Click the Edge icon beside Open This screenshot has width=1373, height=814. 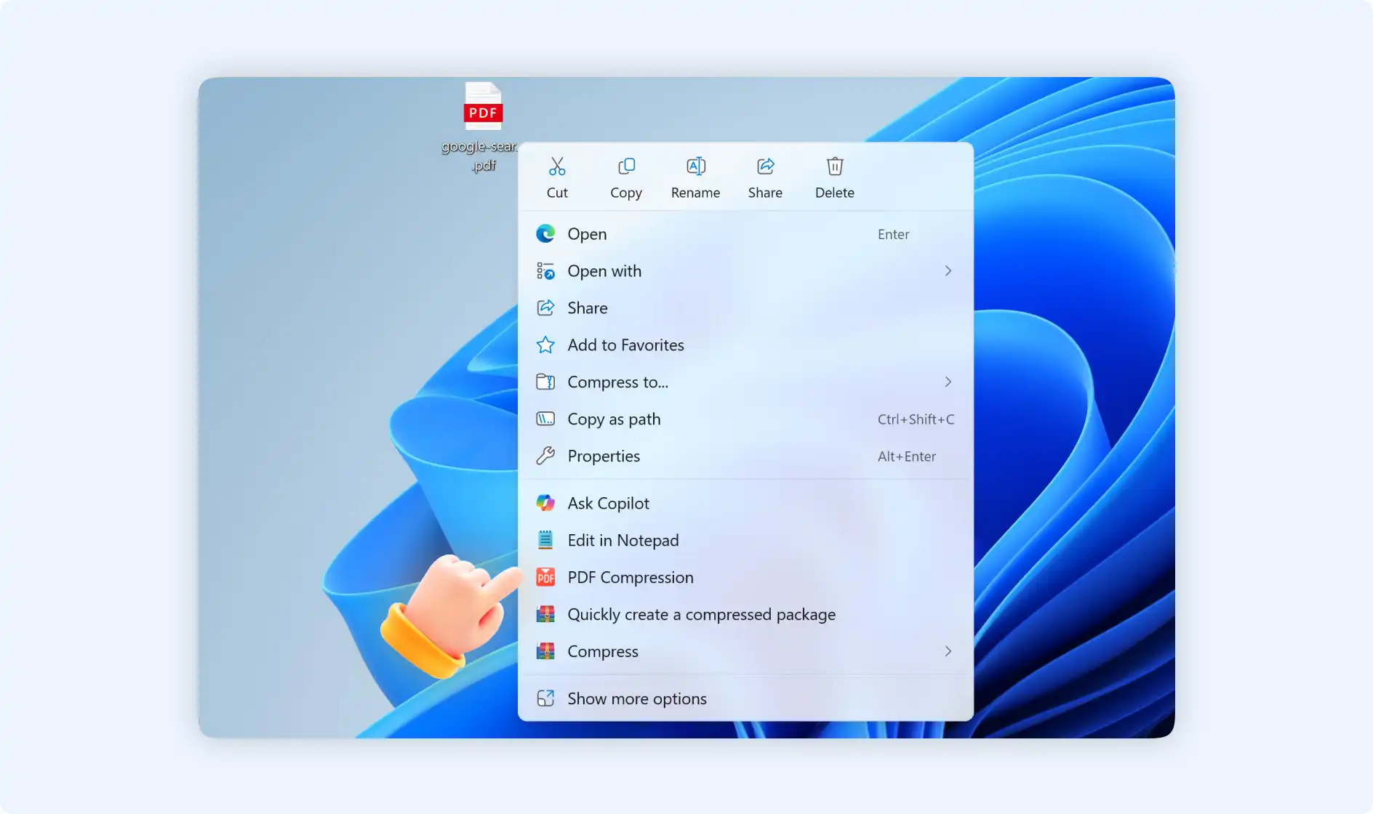coord(545,233)
